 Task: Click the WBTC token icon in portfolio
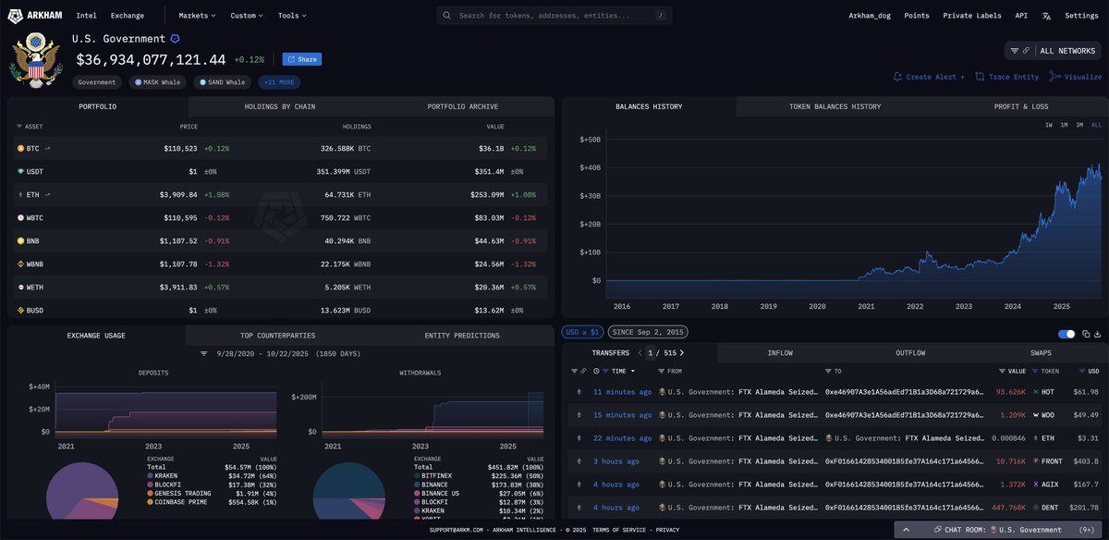pyautogui.click(x=21, y=217)
